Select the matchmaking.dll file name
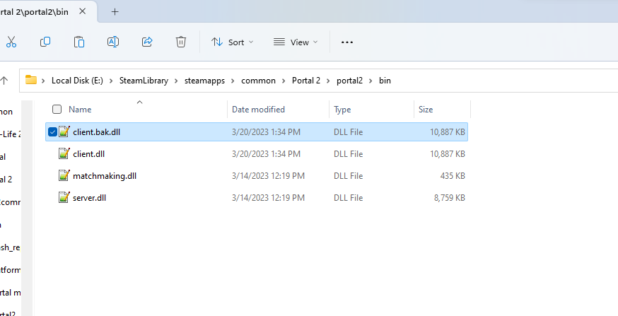618x316 pixels. click(105, 176)
